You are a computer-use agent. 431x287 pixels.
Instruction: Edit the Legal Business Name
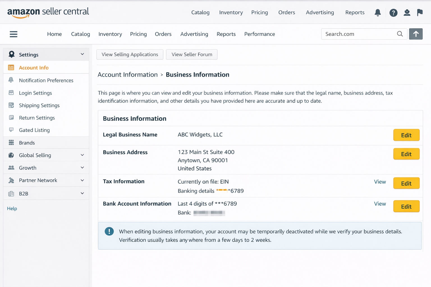click(406, 135)
